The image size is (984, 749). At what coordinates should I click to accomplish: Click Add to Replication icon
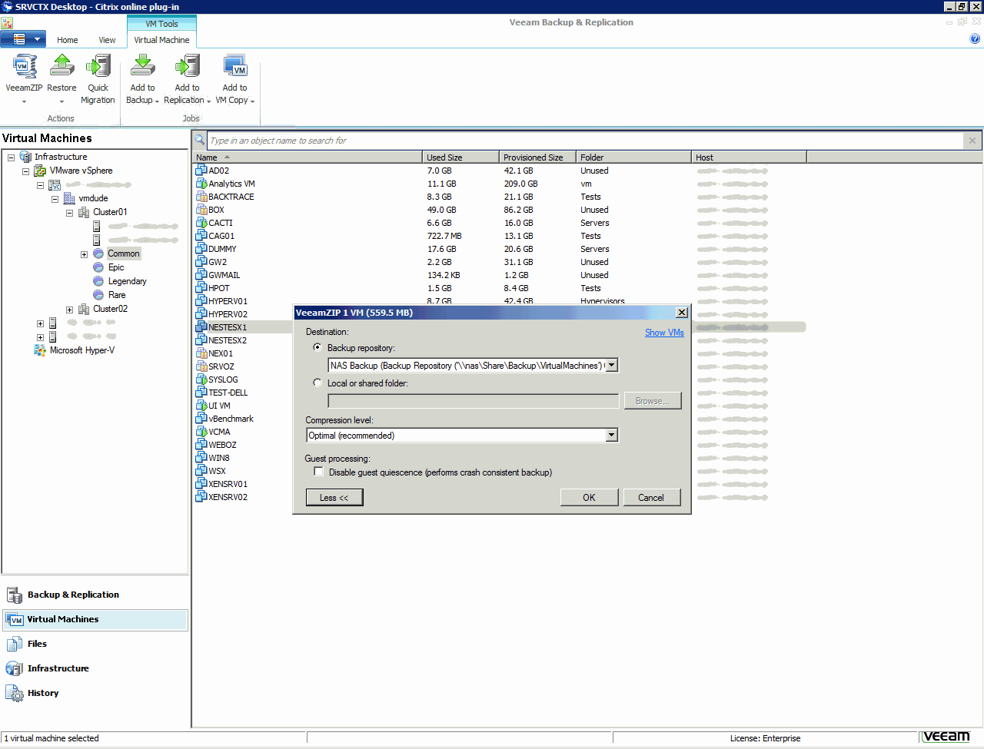pos(188,68)
